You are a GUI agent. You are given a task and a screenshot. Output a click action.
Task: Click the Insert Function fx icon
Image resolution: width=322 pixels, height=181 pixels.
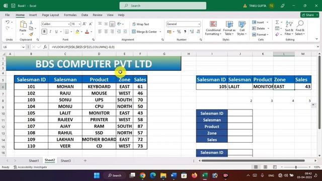[x=45, y=47]
